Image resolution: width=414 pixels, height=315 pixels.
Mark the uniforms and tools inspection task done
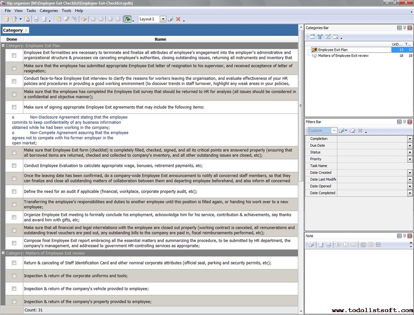click(14, 276)
